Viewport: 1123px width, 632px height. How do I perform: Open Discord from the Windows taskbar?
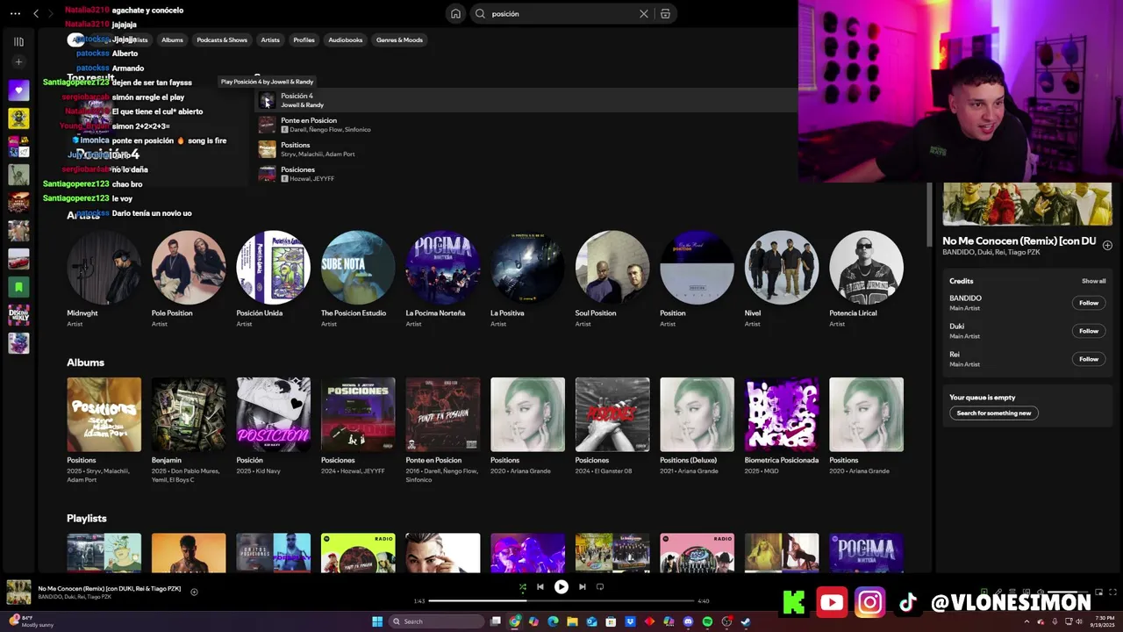click(x=688, y=621)
